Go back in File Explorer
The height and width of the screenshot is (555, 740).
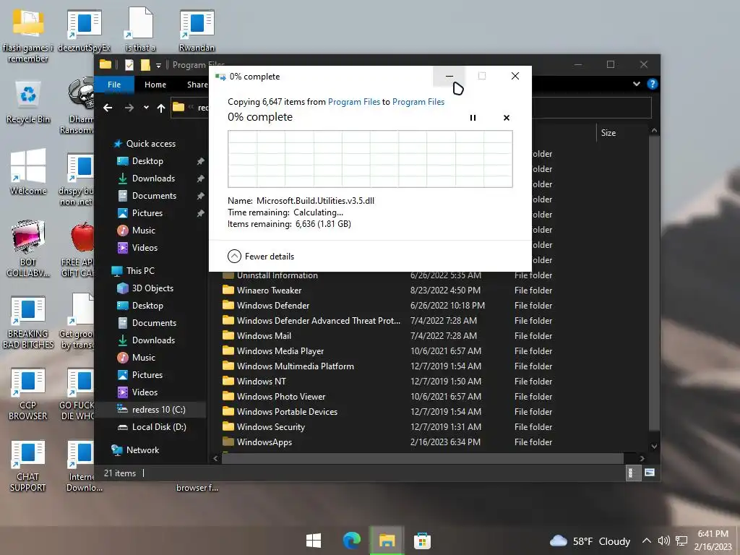[108, 108]
